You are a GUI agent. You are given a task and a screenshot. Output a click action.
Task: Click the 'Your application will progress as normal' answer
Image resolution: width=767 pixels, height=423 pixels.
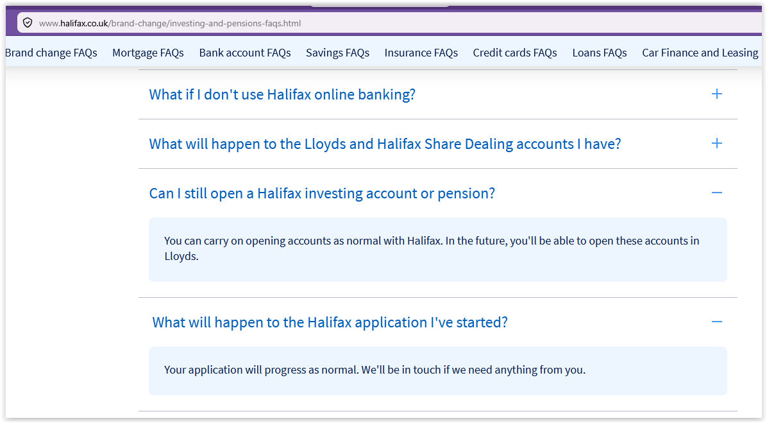click(375, 370)
